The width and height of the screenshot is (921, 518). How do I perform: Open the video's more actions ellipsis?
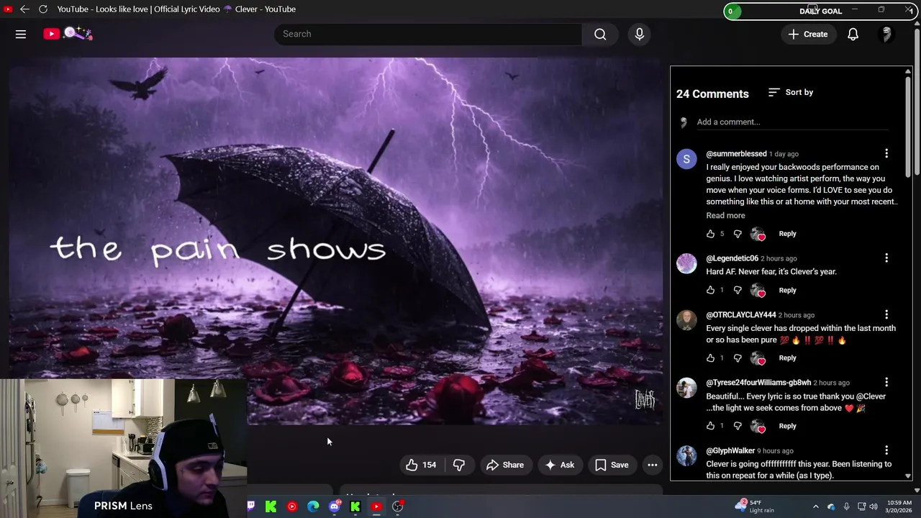(x=653, y=465)
